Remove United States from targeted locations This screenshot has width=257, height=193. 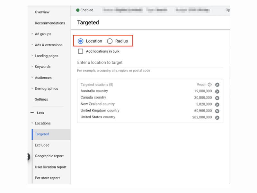point(217,118)
